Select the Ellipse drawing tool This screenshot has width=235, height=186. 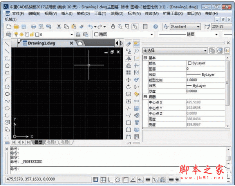[7, 108]
